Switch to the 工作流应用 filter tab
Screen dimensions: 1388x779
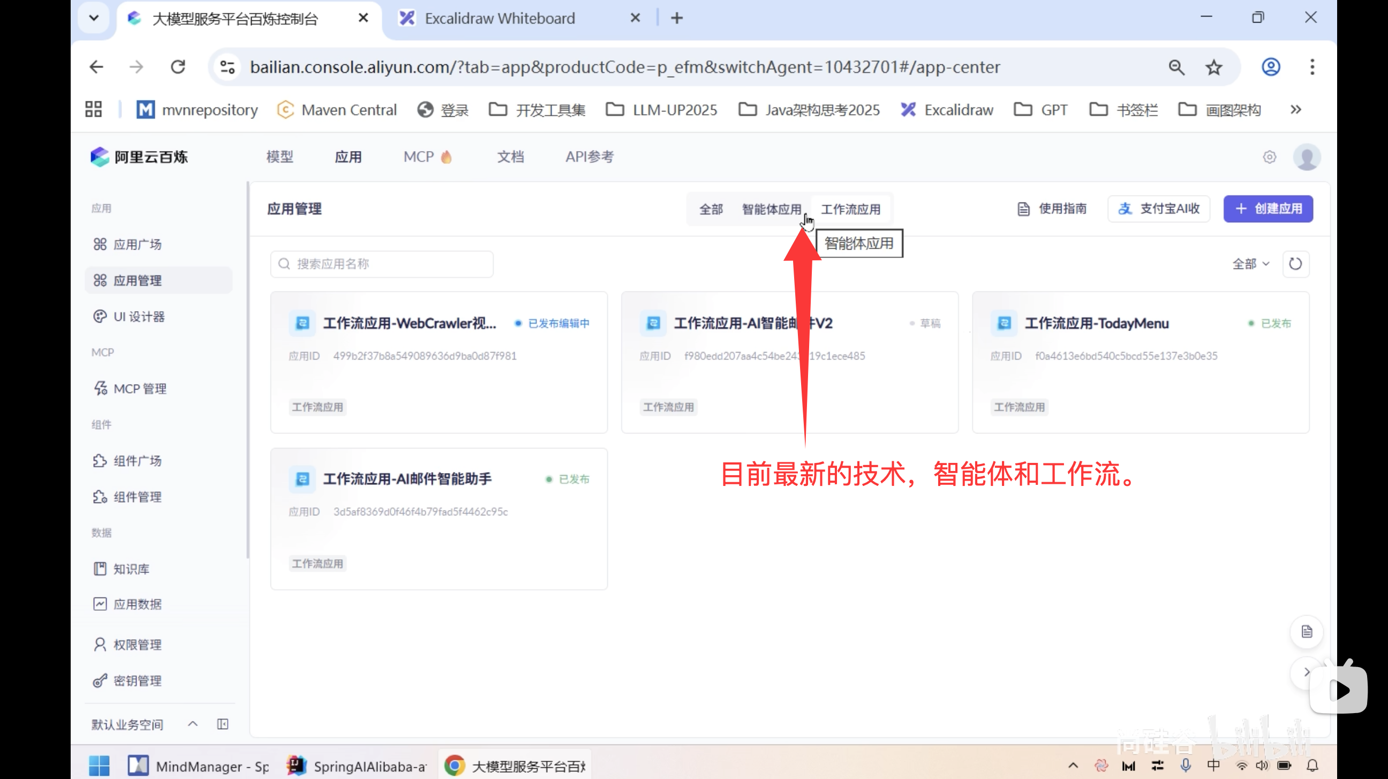tap(851, 208)
